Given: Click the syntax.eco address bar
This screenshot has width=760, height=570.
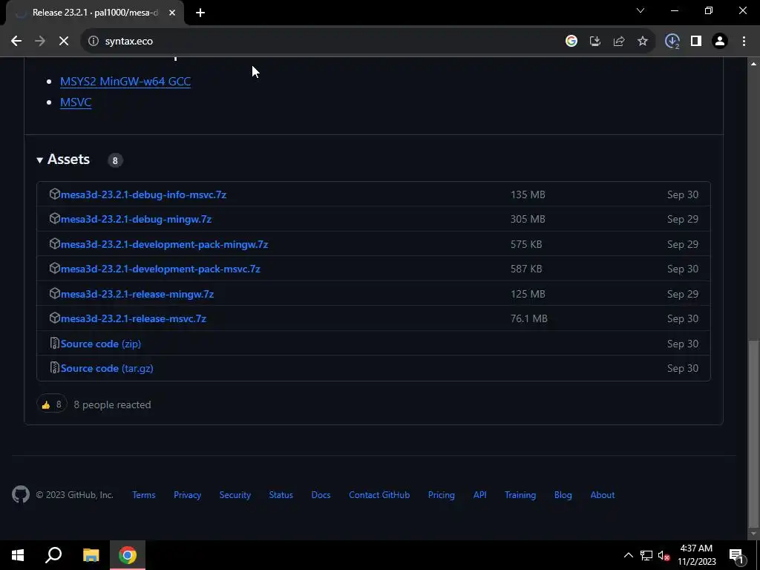Looking at the screenshot, I should pyautogui.click(x=320, y=42).
